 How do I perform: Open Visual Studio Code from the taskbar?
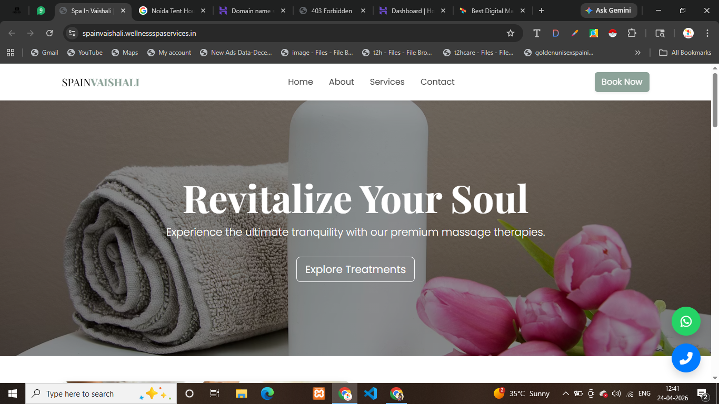pyautogui.click(x=371, y=393)
